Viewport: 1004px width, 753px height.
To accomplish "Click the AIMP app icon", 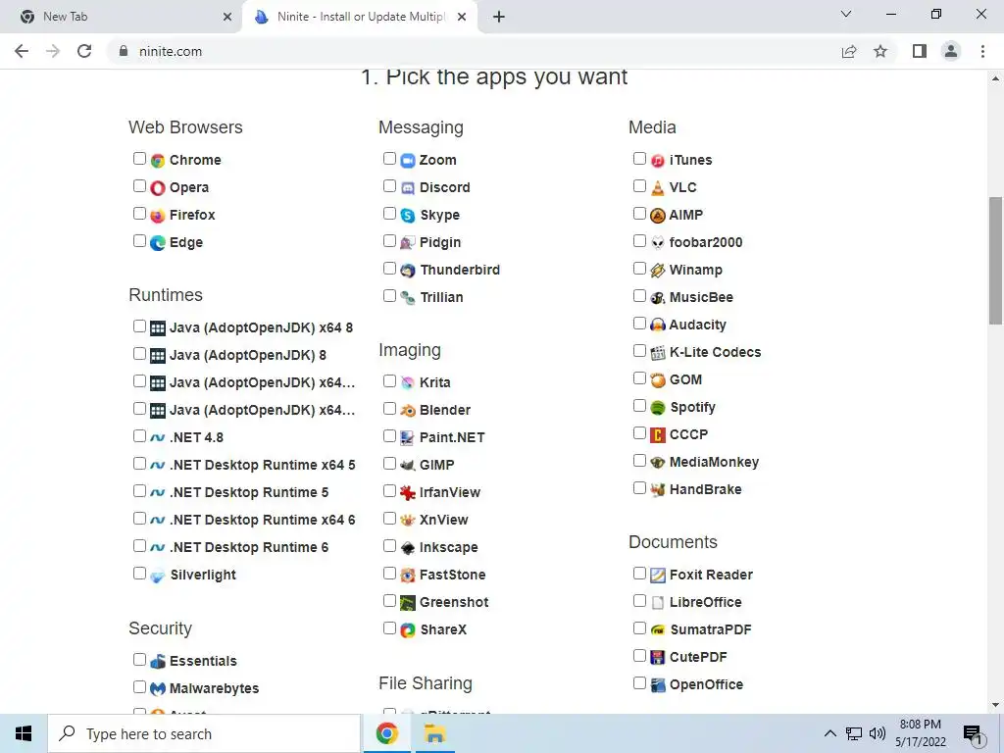I will coord(658,215).
